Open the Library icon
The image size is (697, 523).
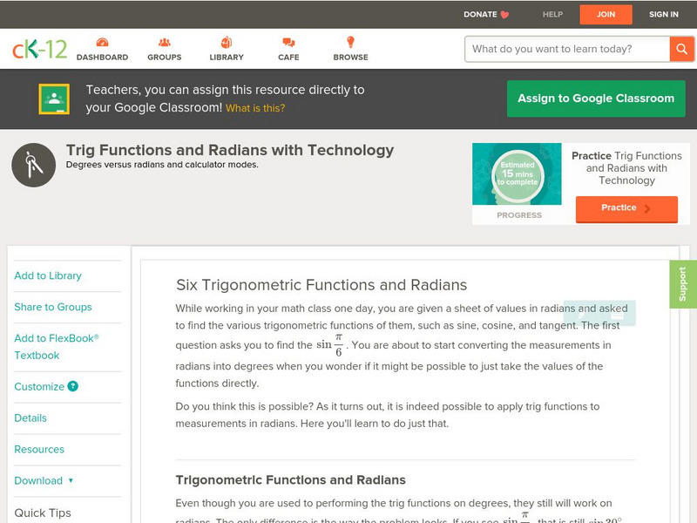(x=225, y=41)
